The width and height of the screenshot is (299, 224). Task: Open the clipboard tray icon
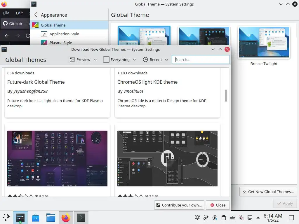(224, 218)
